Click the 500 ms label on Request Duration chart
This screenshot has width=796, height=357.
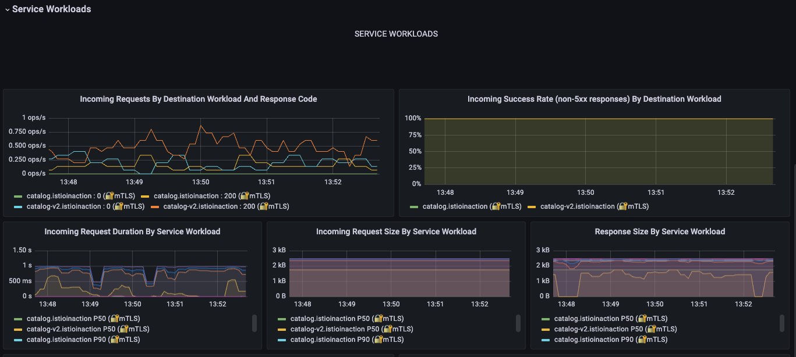20,281
